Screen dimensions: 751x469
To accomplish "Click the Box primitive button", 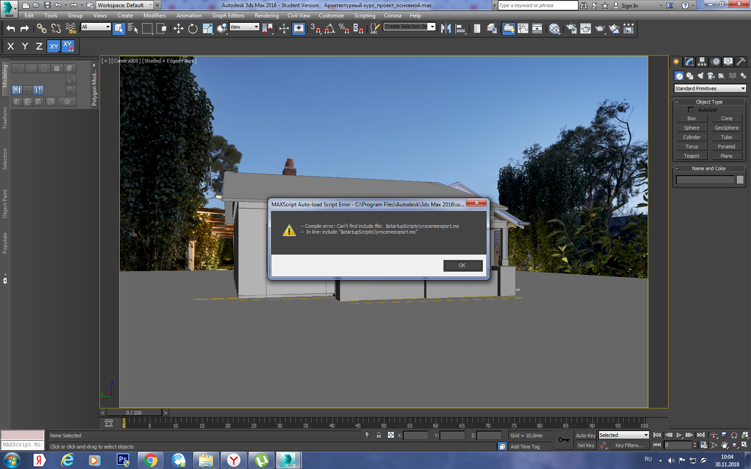I will [x=692, y=118].
